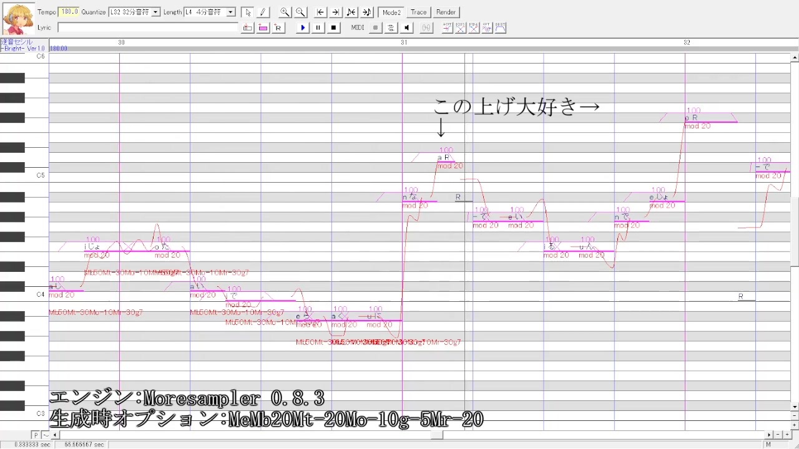
Task: Click the voicebank character avatar
Action: pyautogui.click(x=18, y=19)
